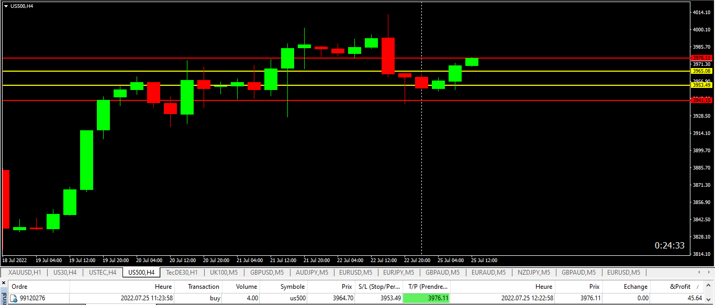Viewport: 715px width, 305px height.
Task: Select the AUDJPY,M5 chart tab
Action: 312,272
